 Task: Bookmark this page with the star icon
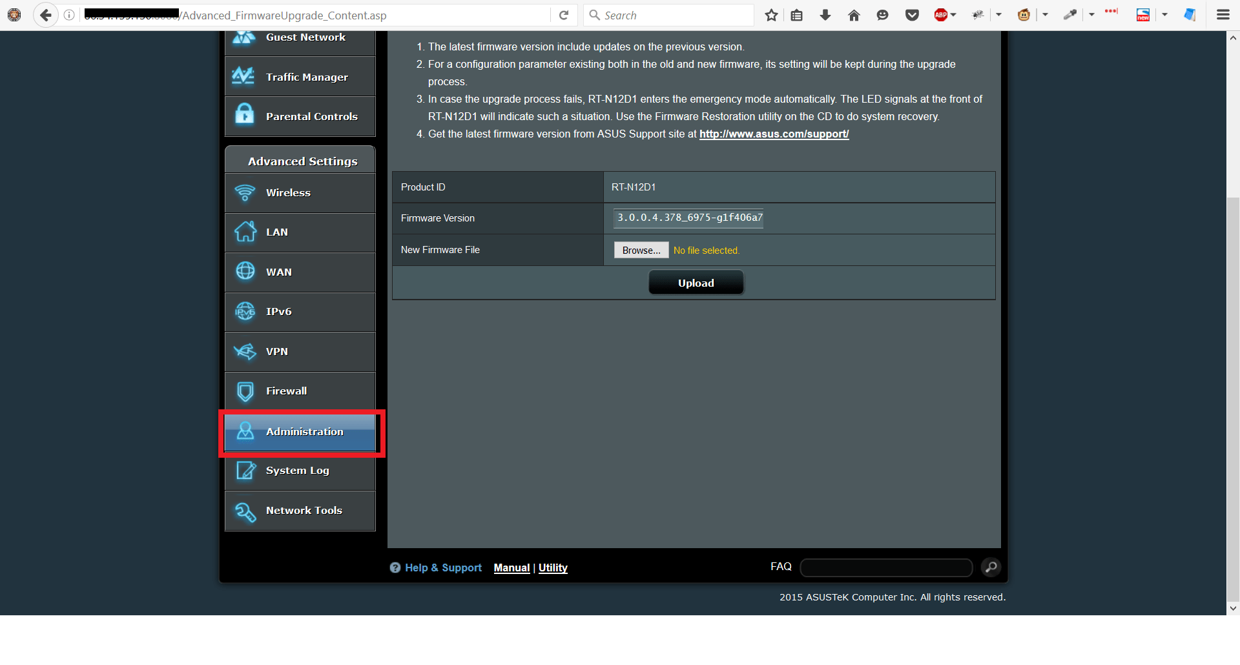(771, 15)
